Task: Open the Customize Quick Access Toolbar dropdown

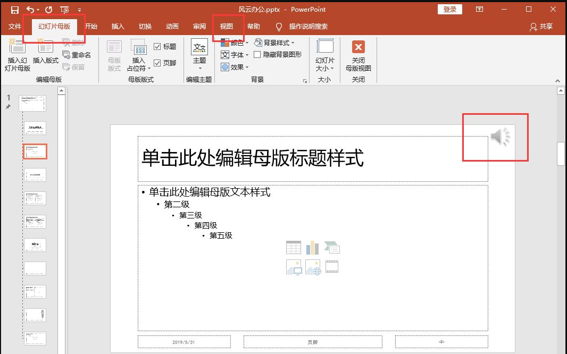Action: point(79,10)
